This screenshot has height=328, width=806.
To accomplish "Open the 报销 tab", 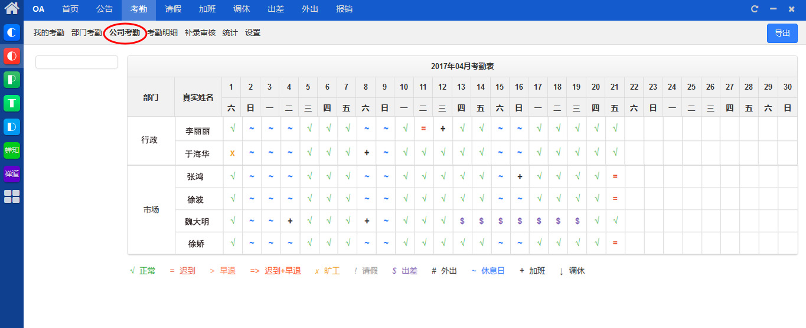I will (x=344, y=9).
